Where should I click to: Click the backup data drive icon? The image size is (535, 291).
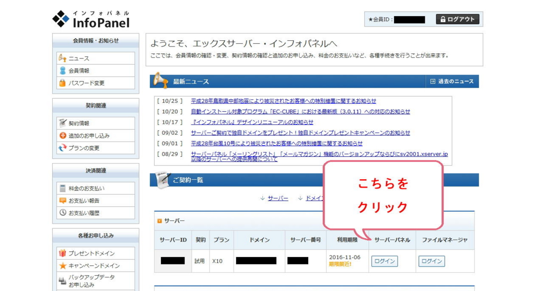[x=62, y=281]
